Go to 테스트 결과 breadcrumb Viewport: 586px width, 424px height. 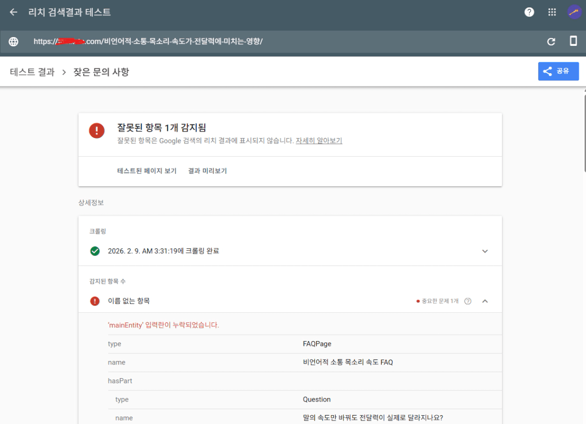(x=32, y=72)
